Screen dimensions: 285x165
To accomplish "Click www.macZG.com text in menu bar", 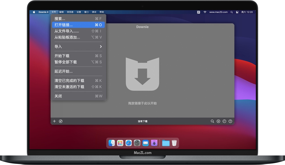I will (x=218, y=12).
